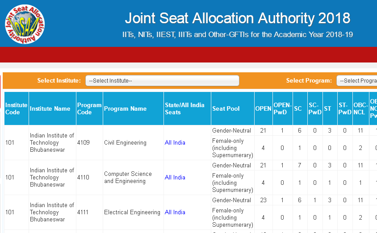Select the Program Name column header
This screenshot has width=377, height=233.
pyautogui.click(x=126, y=108)
